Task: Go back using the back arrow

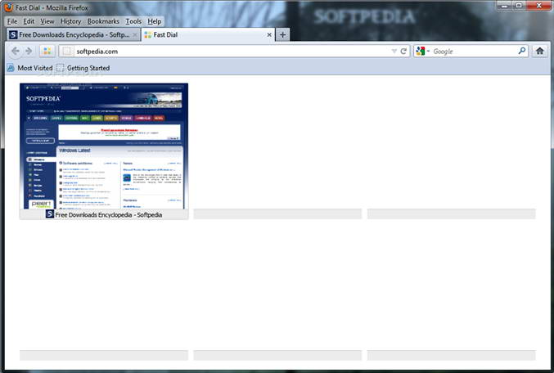Action: [16, 52]
